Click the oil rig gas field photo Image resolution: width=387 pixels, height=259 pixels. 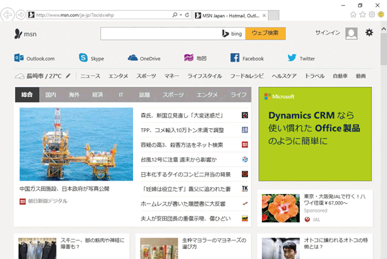point(76,144)
